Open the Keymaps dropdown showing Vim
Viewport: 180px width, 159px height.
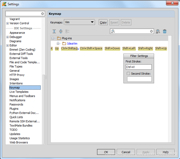point(80,22)
